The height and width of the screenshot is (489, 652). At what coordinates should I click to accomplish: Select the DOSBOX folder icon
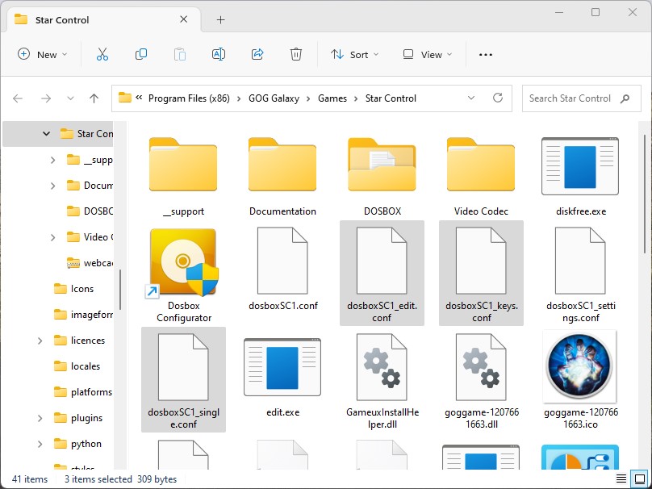(382, 165)
